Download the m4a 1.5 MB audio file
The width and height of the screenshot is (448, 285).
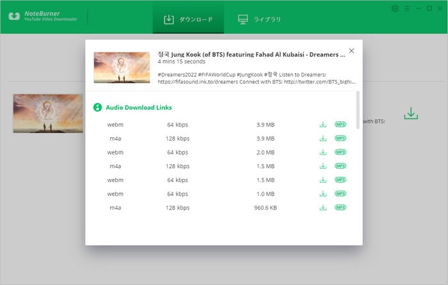point(323,166)
